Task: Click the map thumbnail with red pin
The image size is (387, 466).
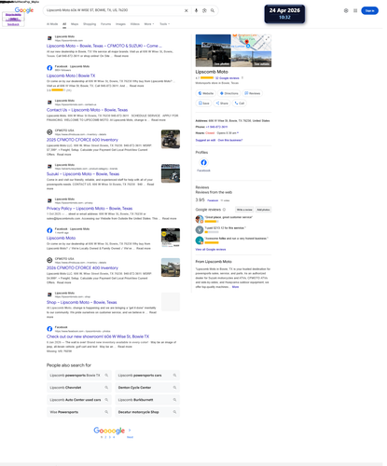Action: tap(252, 42)
